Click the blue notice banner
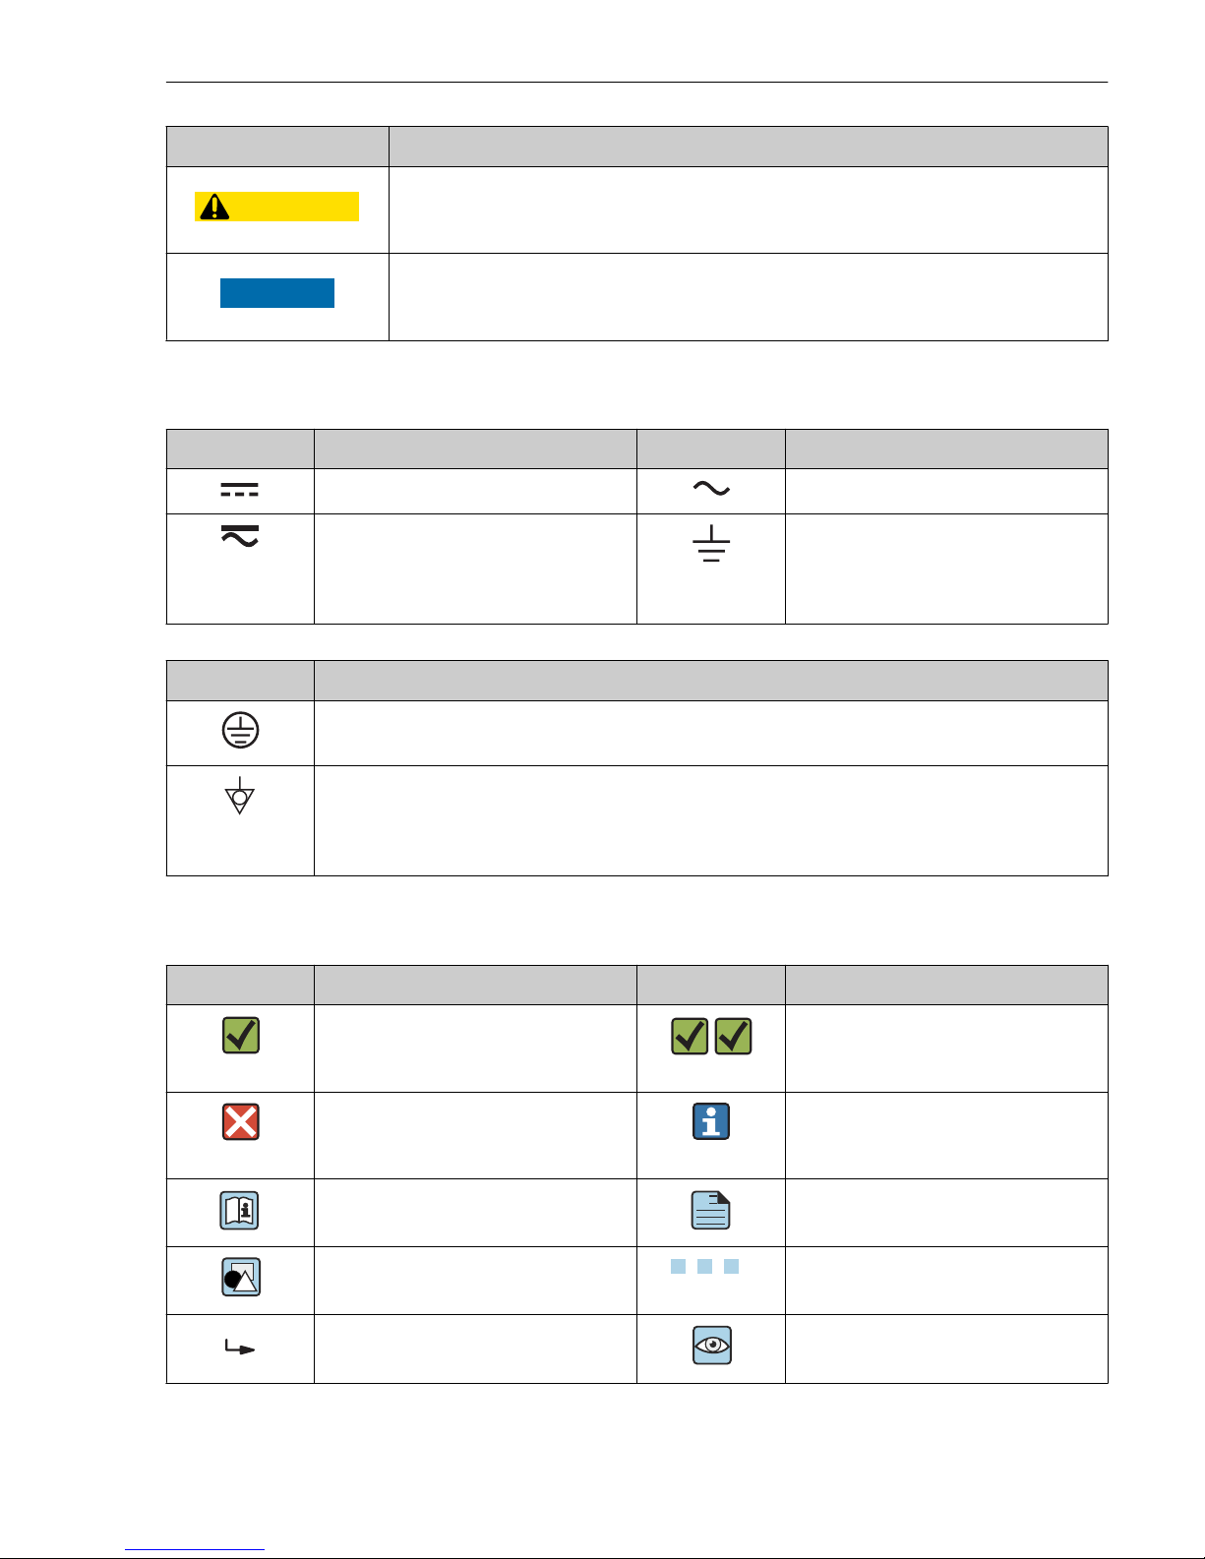Viewport: 1205px width, 1559px height. coord(276,293)
